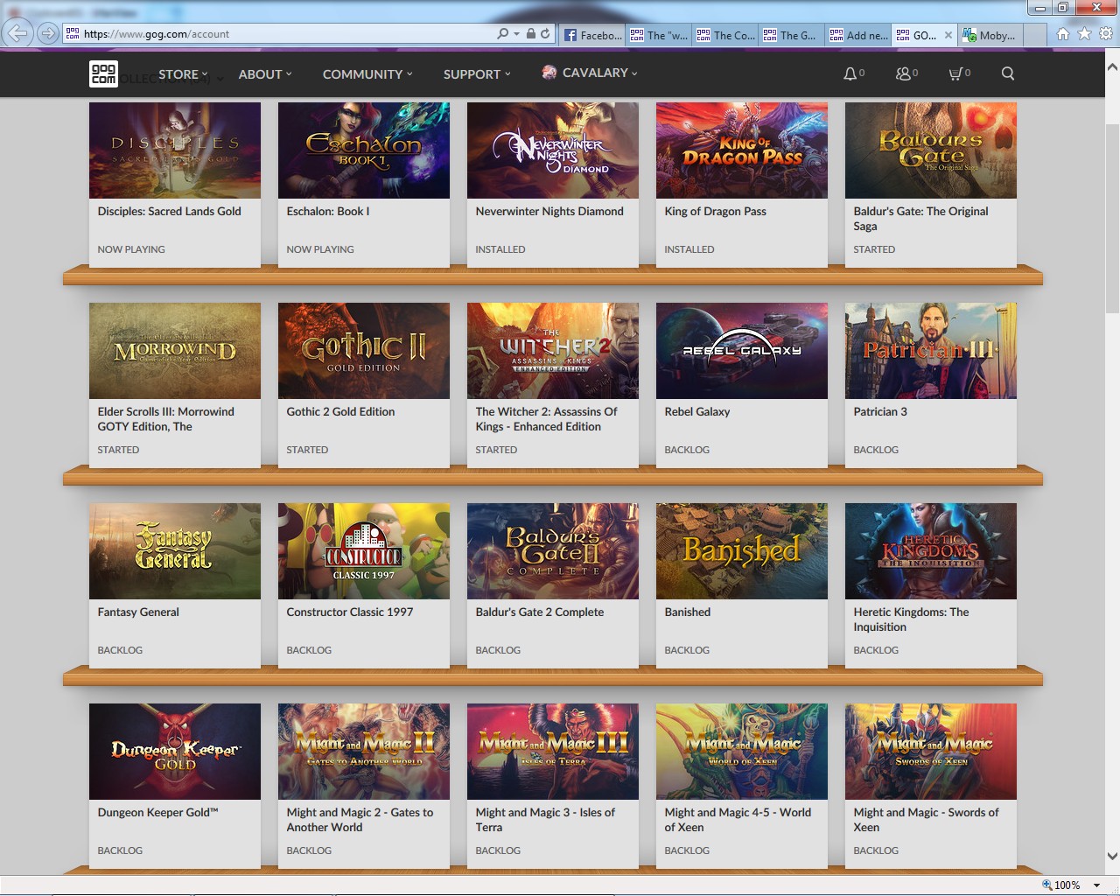Open Baldur's Gate Original Saga cover
This screenshot has width=1120, height=896.
pos(931,150)
